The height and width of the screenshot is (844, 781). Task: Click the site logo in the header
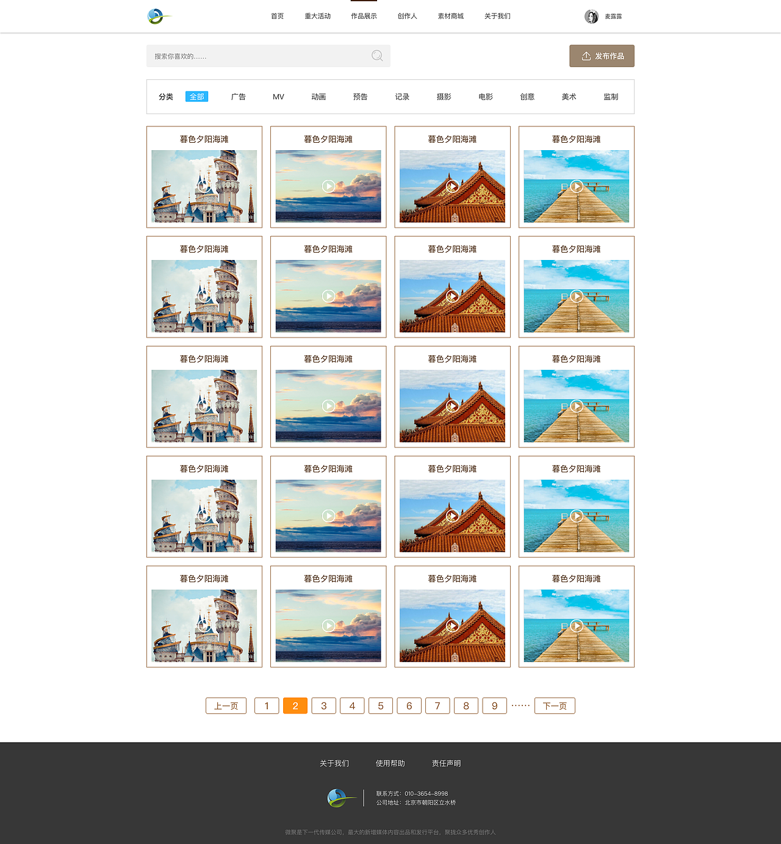pyautogui.click(x=159, y=16)
